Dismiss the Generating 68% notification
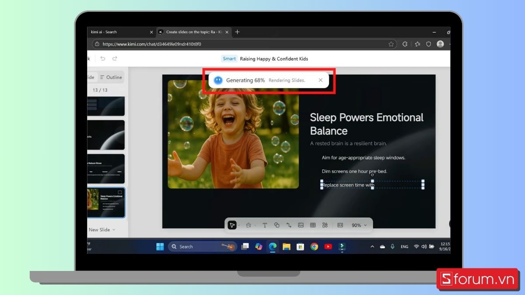Viewport: 525px width, 295px height. coord(321,80)
